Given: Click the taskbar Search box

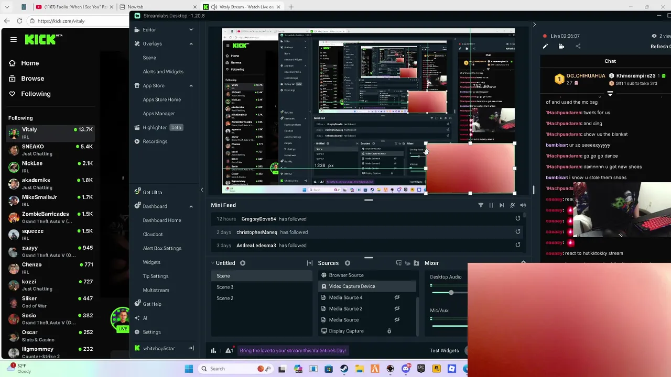Looking at the screenshot, I should [x=235, y=369].
